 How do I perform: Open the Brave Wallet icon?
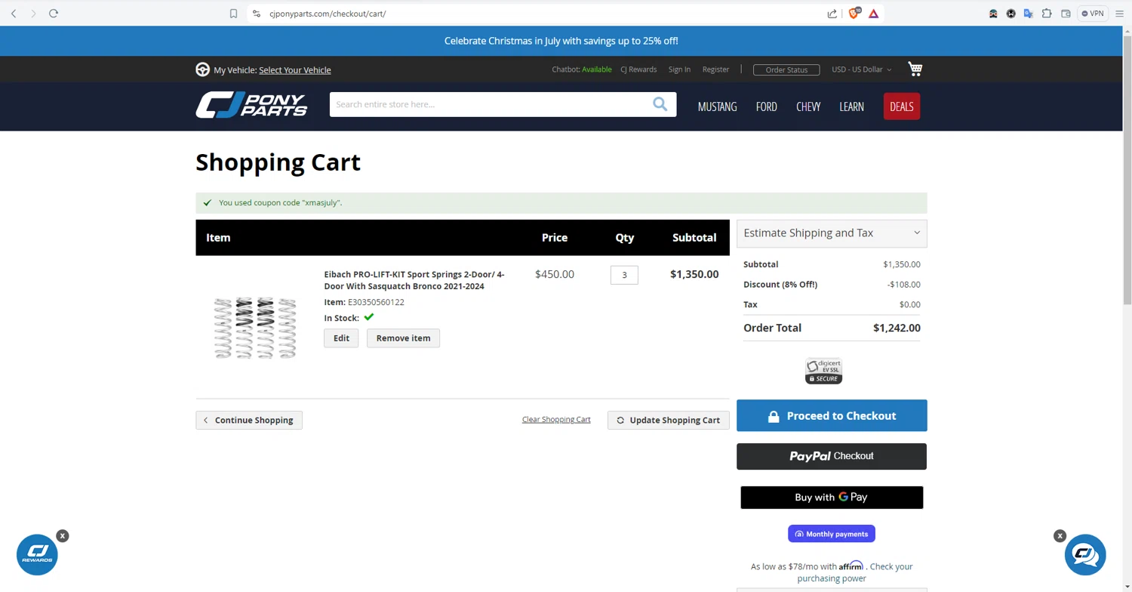click(x=1066, y=14)
